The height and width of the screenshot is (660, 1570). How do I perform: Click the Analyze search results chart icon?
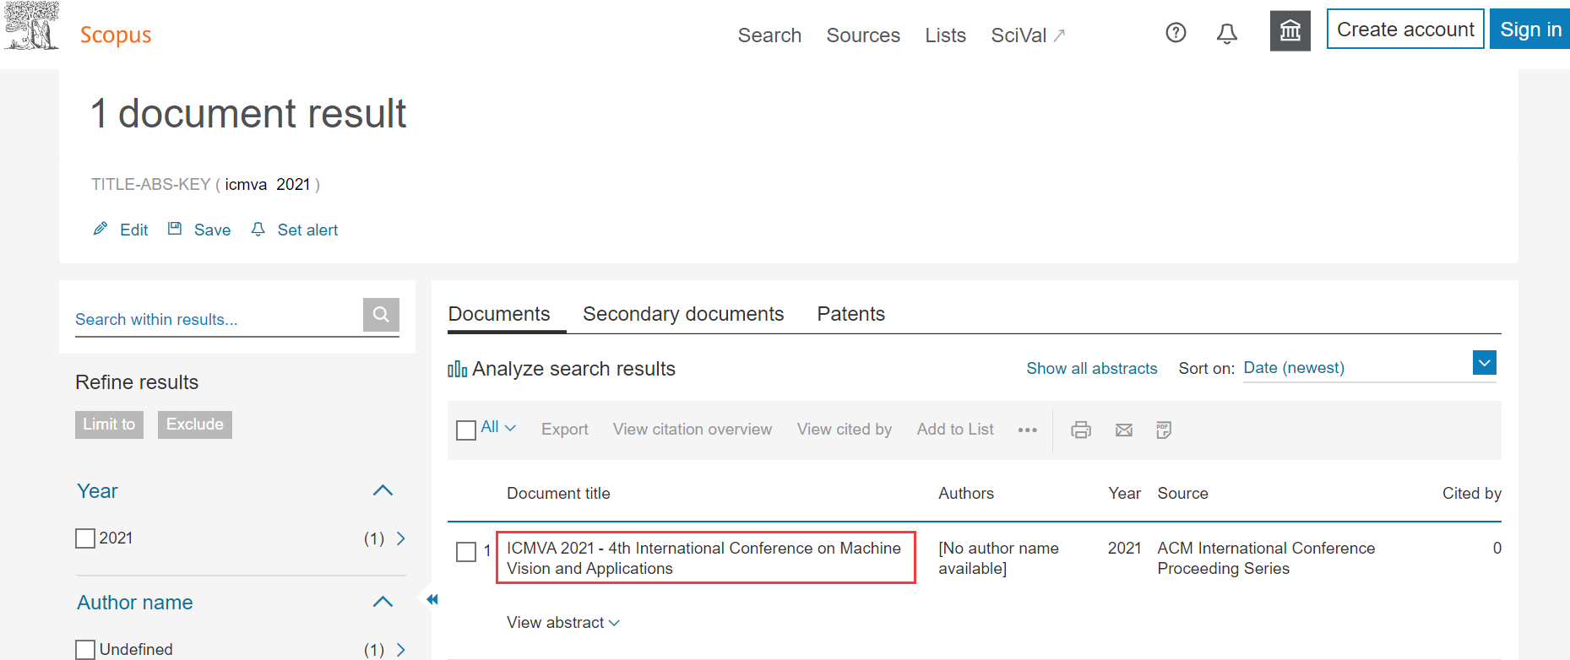click(457, 369)
